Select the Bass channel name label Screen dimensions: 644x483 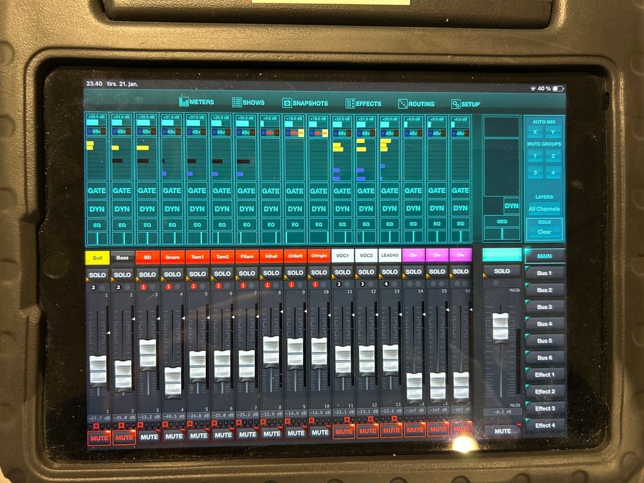pos(122,258)
